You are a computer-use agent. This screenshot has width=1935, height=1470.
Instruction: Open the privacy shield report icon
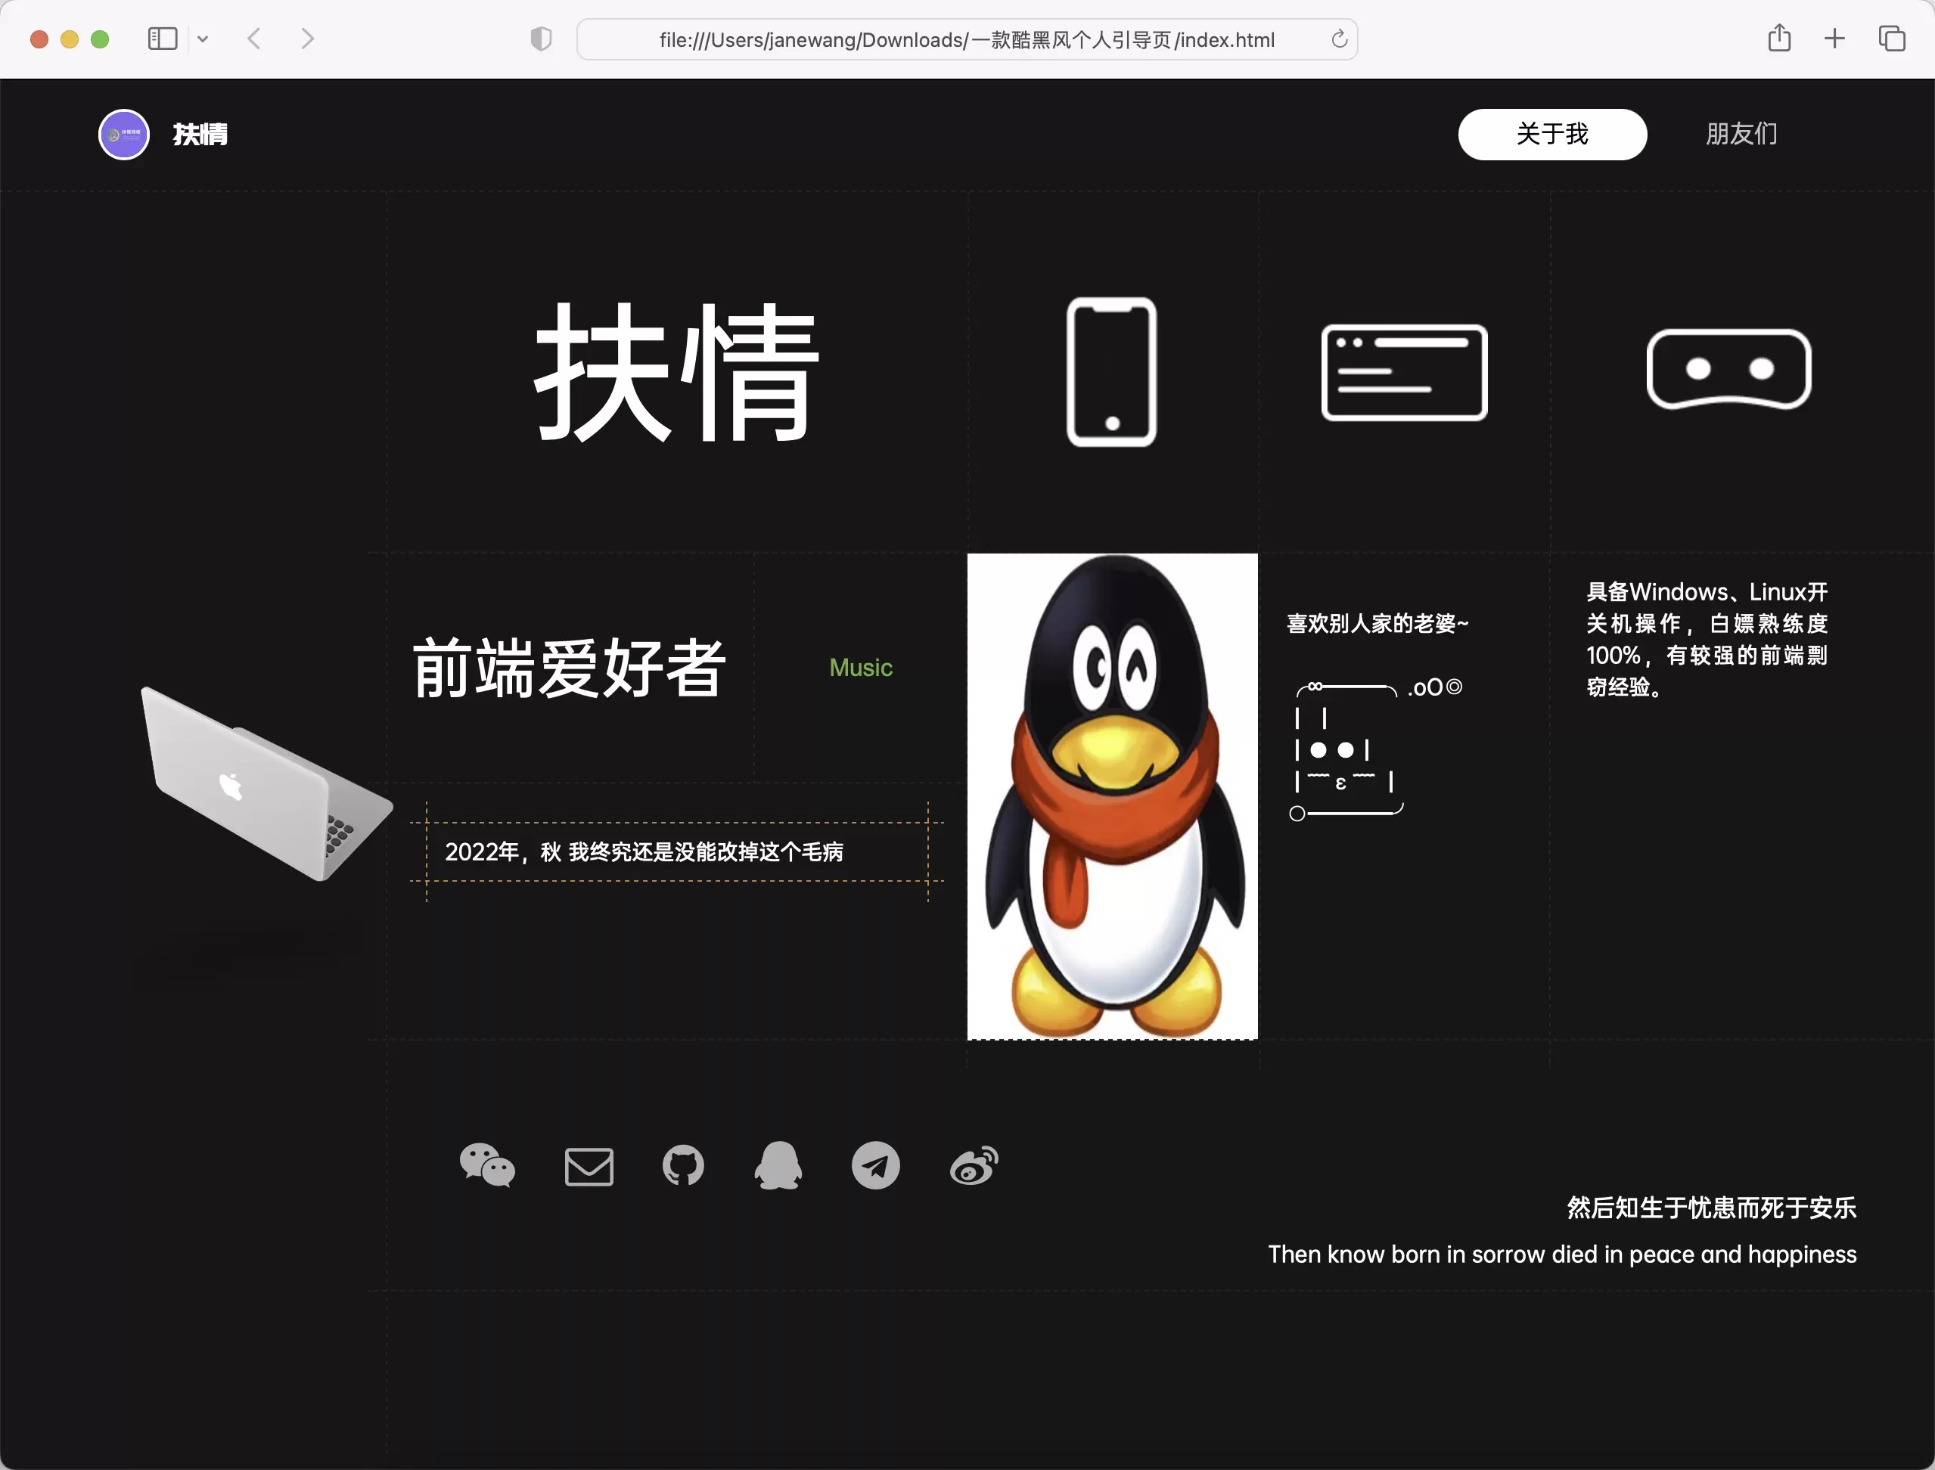click(541, 39)
